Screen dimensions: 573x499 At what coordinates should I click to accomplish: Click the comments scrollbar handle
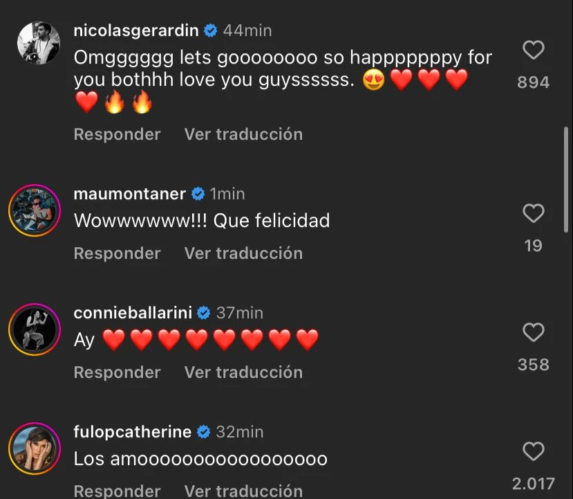tap(567, 179)
